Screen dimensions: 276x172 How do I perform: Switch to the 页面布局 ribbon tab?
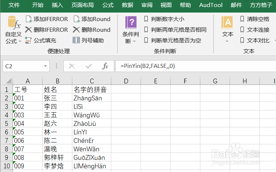(83, 5)
